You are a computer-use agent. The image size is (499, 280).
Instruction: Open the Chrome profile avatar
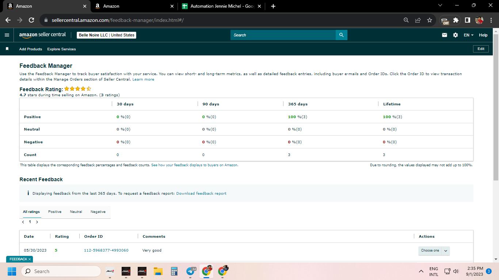pyautogui.click(x=479, y=20)
